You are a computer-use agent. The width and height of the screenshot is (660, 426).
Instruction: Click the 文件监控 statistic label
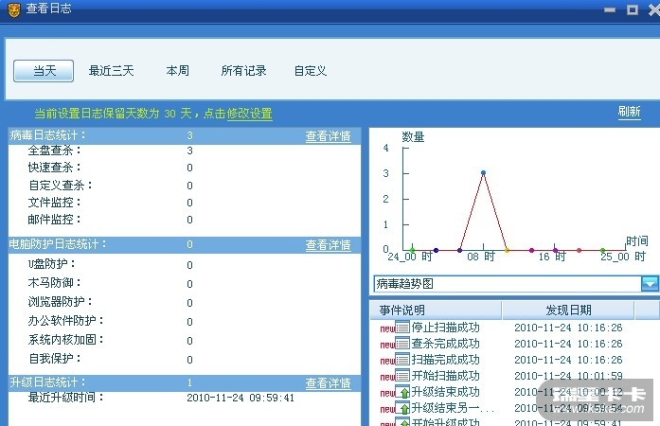[54, 203]
